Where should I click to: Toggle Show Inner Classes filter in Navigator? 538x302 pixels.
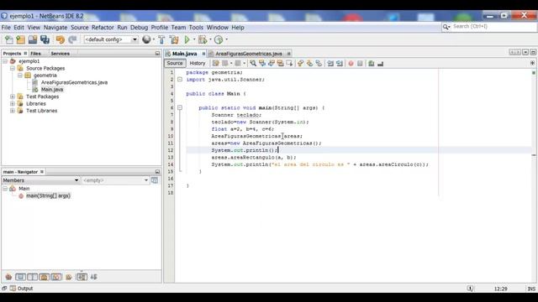pos(56,277)
